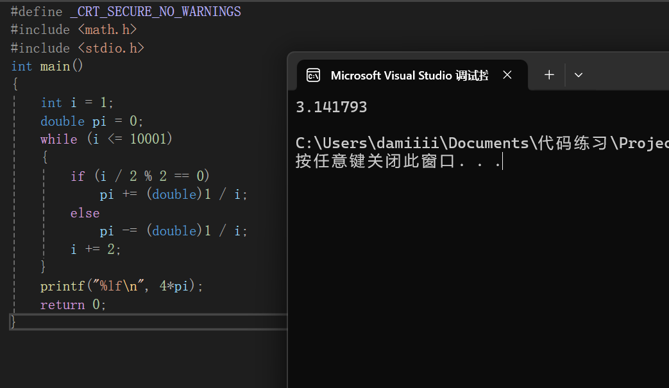The width and height of the screenshot is (669, 388).
Task: Click the #include <math.h> line
Action: tap(74, 30)
